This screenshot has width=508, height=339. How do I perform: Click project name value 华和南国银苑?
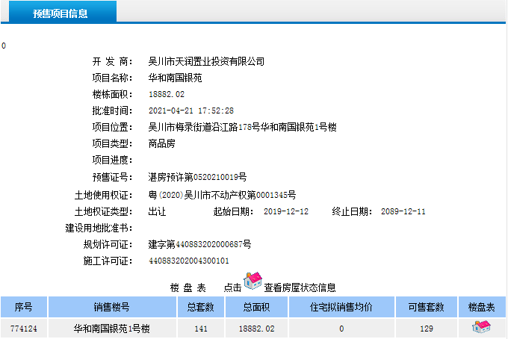click(176, 78)
